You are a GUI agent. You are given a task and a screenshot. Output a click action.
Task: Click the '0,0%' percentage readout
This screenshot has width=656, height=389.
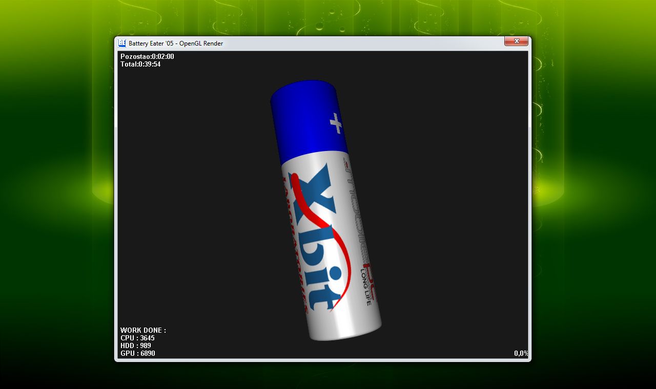click(521, 353)
